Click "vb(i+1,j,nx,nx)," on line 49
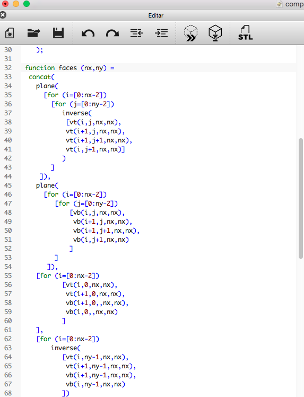This screenshot has height=397, width=304. (102, 222)
